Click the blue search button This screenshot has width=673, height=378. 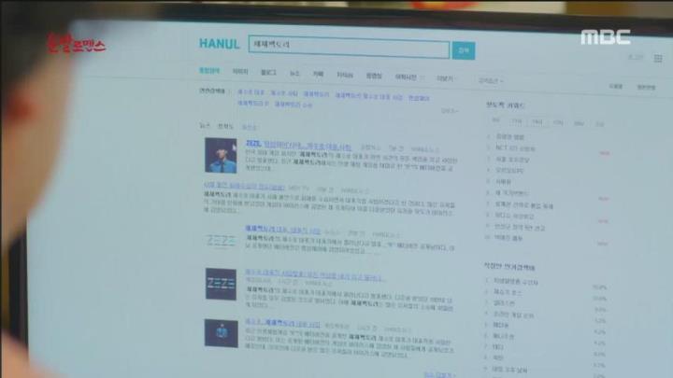tap(464, 50)
